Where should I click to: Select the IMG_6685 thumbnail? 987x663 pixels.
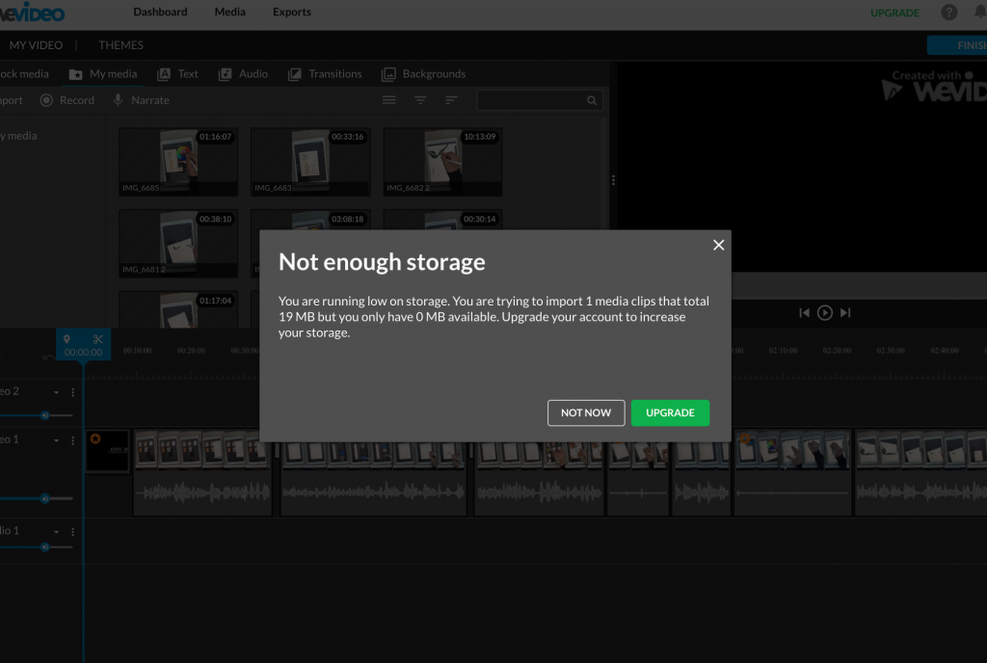(x=178, y=162)
